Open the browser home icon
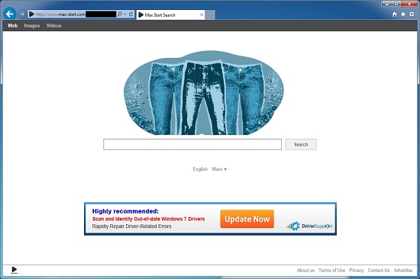 click(x=395, y=14)
